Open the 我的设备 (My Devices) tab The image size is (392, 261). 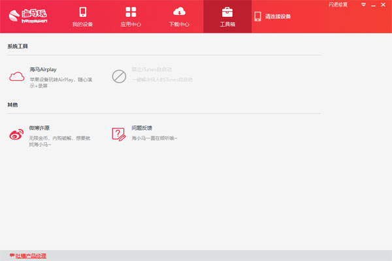pyautogui.click(x=82, y=17)
